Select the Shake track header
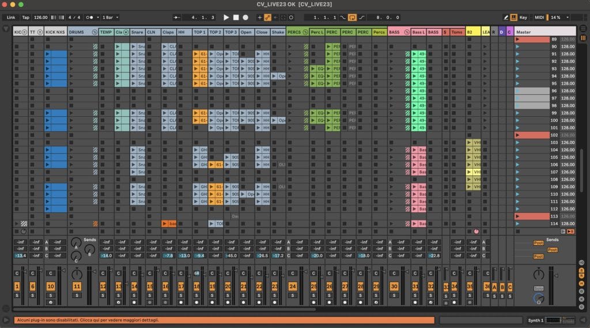Viewport: 590px width, 328px height. 278,32
